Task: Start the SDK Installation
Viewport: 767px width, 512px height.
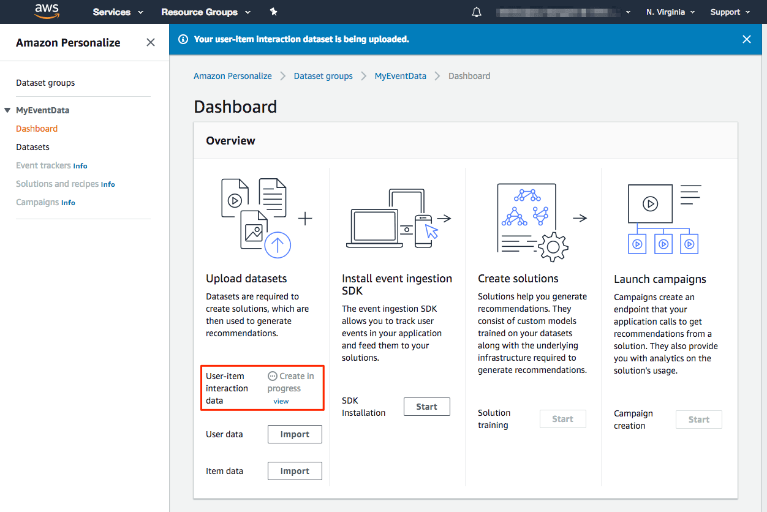Action: coord(426,406)
